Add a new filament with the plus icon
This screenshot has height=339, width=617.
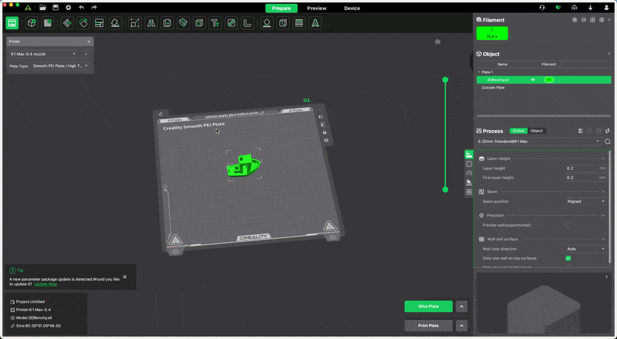(x=574, y=20)
